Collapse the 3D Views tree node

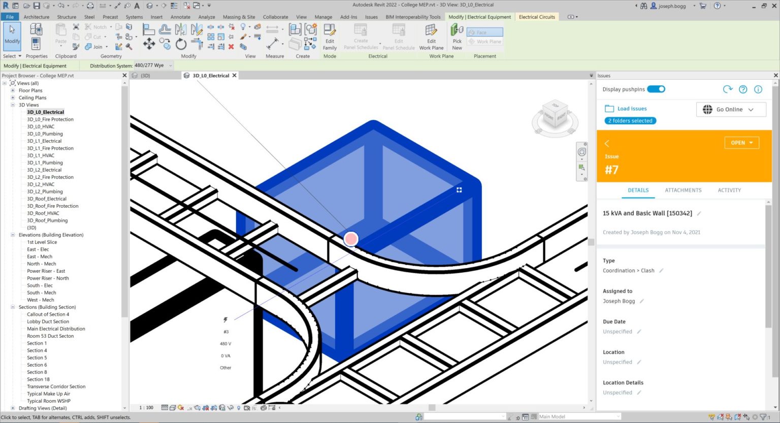point(12,105)
